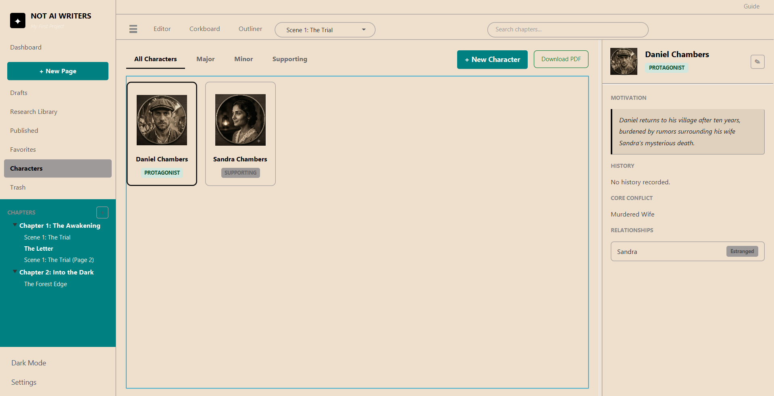Viewport: 774px width, 396px height.
Task: Open the Scene 1: The Trial dropdown
Action: [325, 30]
